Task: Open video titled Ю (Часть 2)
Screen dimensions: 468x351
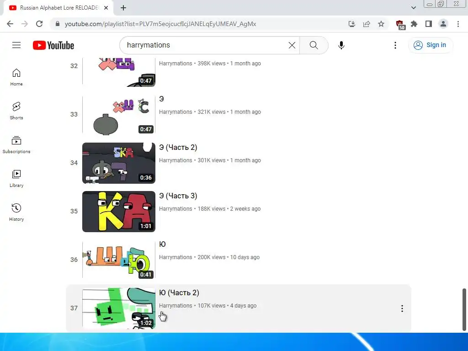Action: (x=179, y=293)
